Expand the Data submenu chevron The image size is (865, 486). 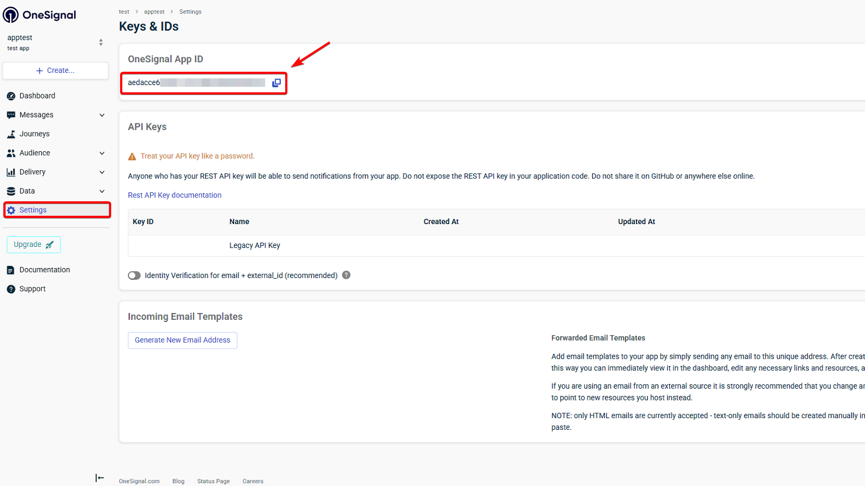[102, 191]
